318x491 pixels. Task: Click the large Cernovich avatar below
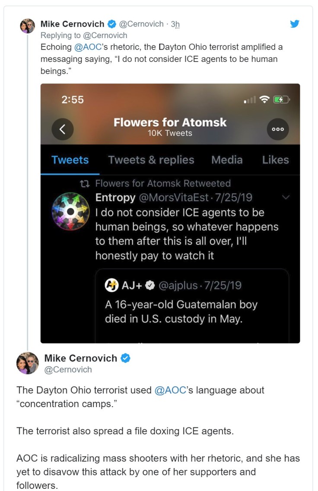point(27,363)
